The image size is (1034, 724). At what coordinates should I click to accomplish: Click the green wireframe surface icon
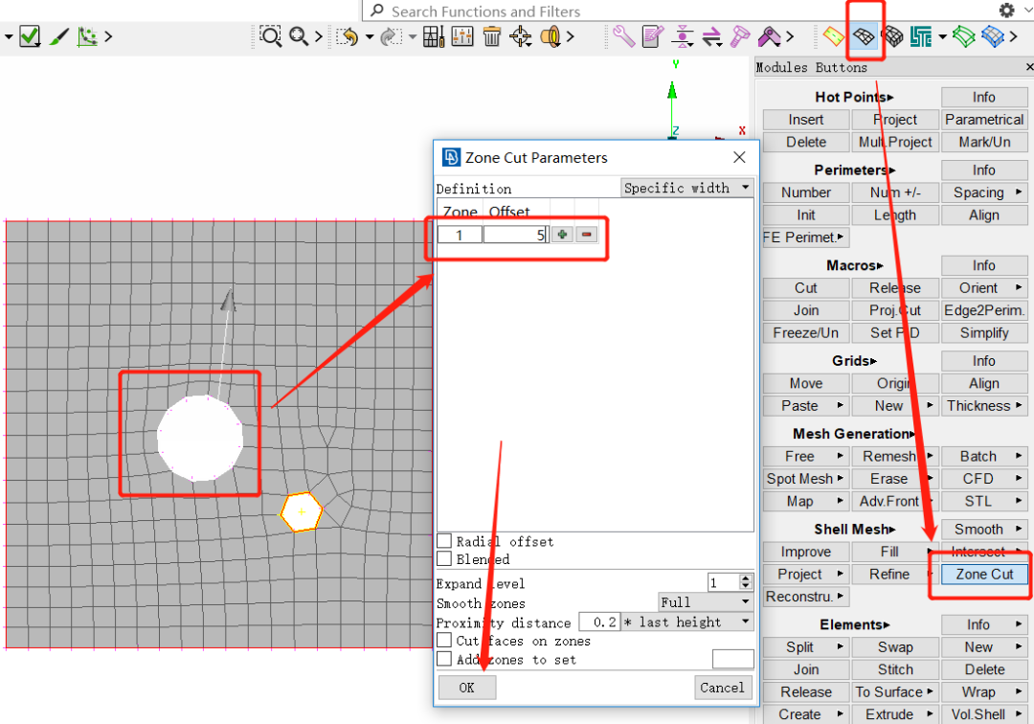coord(963,36)
